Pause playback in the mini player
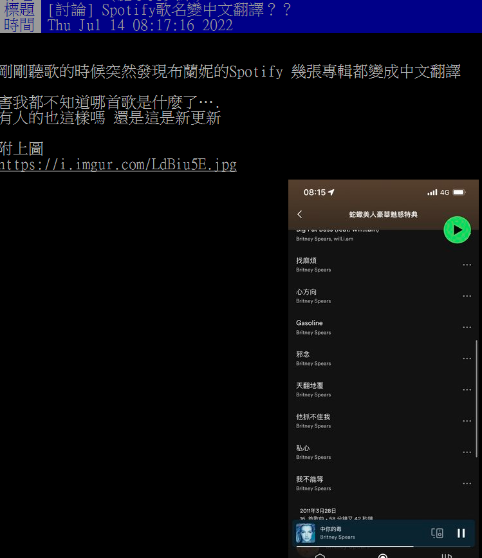The width and height of the screenshot is (482, 558). click(x=461, y=533)
